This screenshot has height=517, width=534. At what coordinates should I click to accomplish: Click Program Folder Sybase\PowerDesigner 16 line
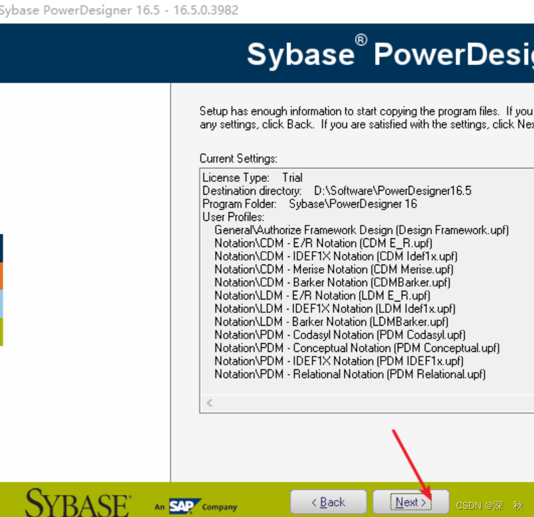(309, 204)
